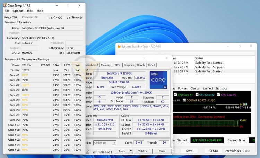The image size is (260, 158).
Task: Select the 6:17:10 PM Stability Test Started log row
Action: pyautogui.click(x=214, y=63)
